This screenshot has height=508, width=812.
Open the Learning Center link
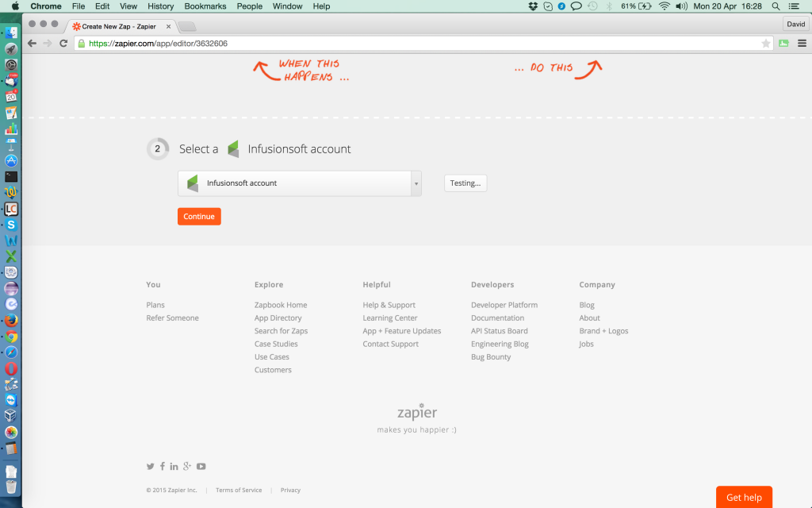tap(390, 317)
